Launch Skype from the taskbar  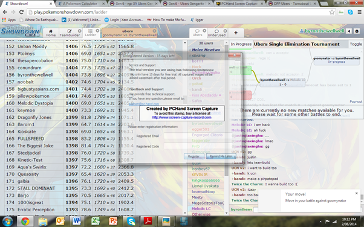tap(131, 222)
